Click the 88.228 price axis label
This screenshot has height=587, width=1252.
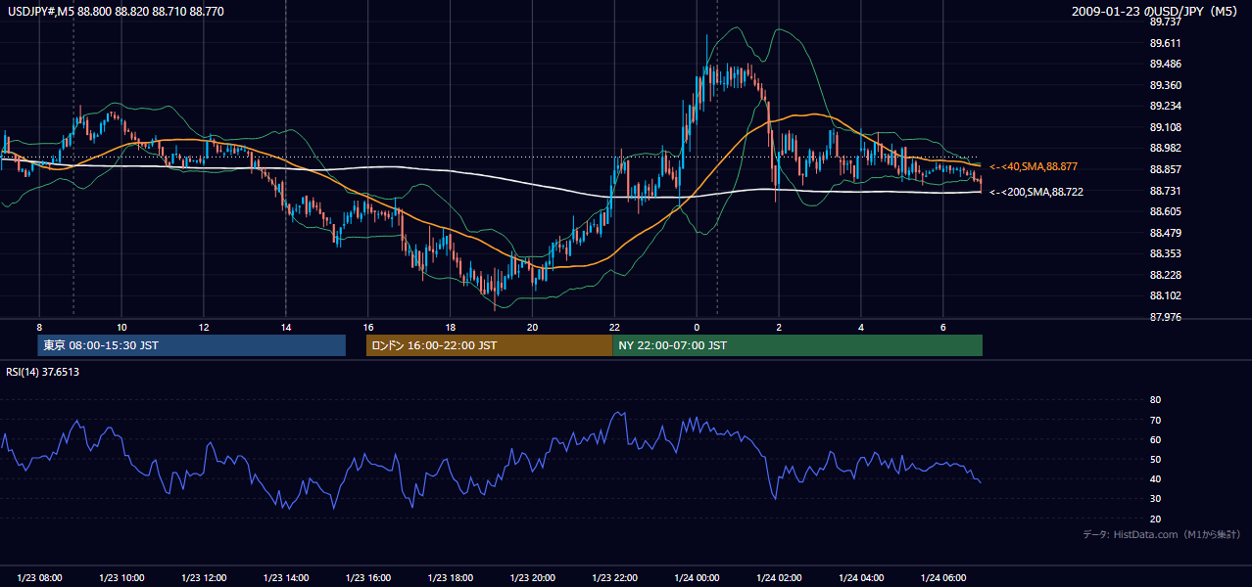pyautogui.click(x=1165, y=275)
